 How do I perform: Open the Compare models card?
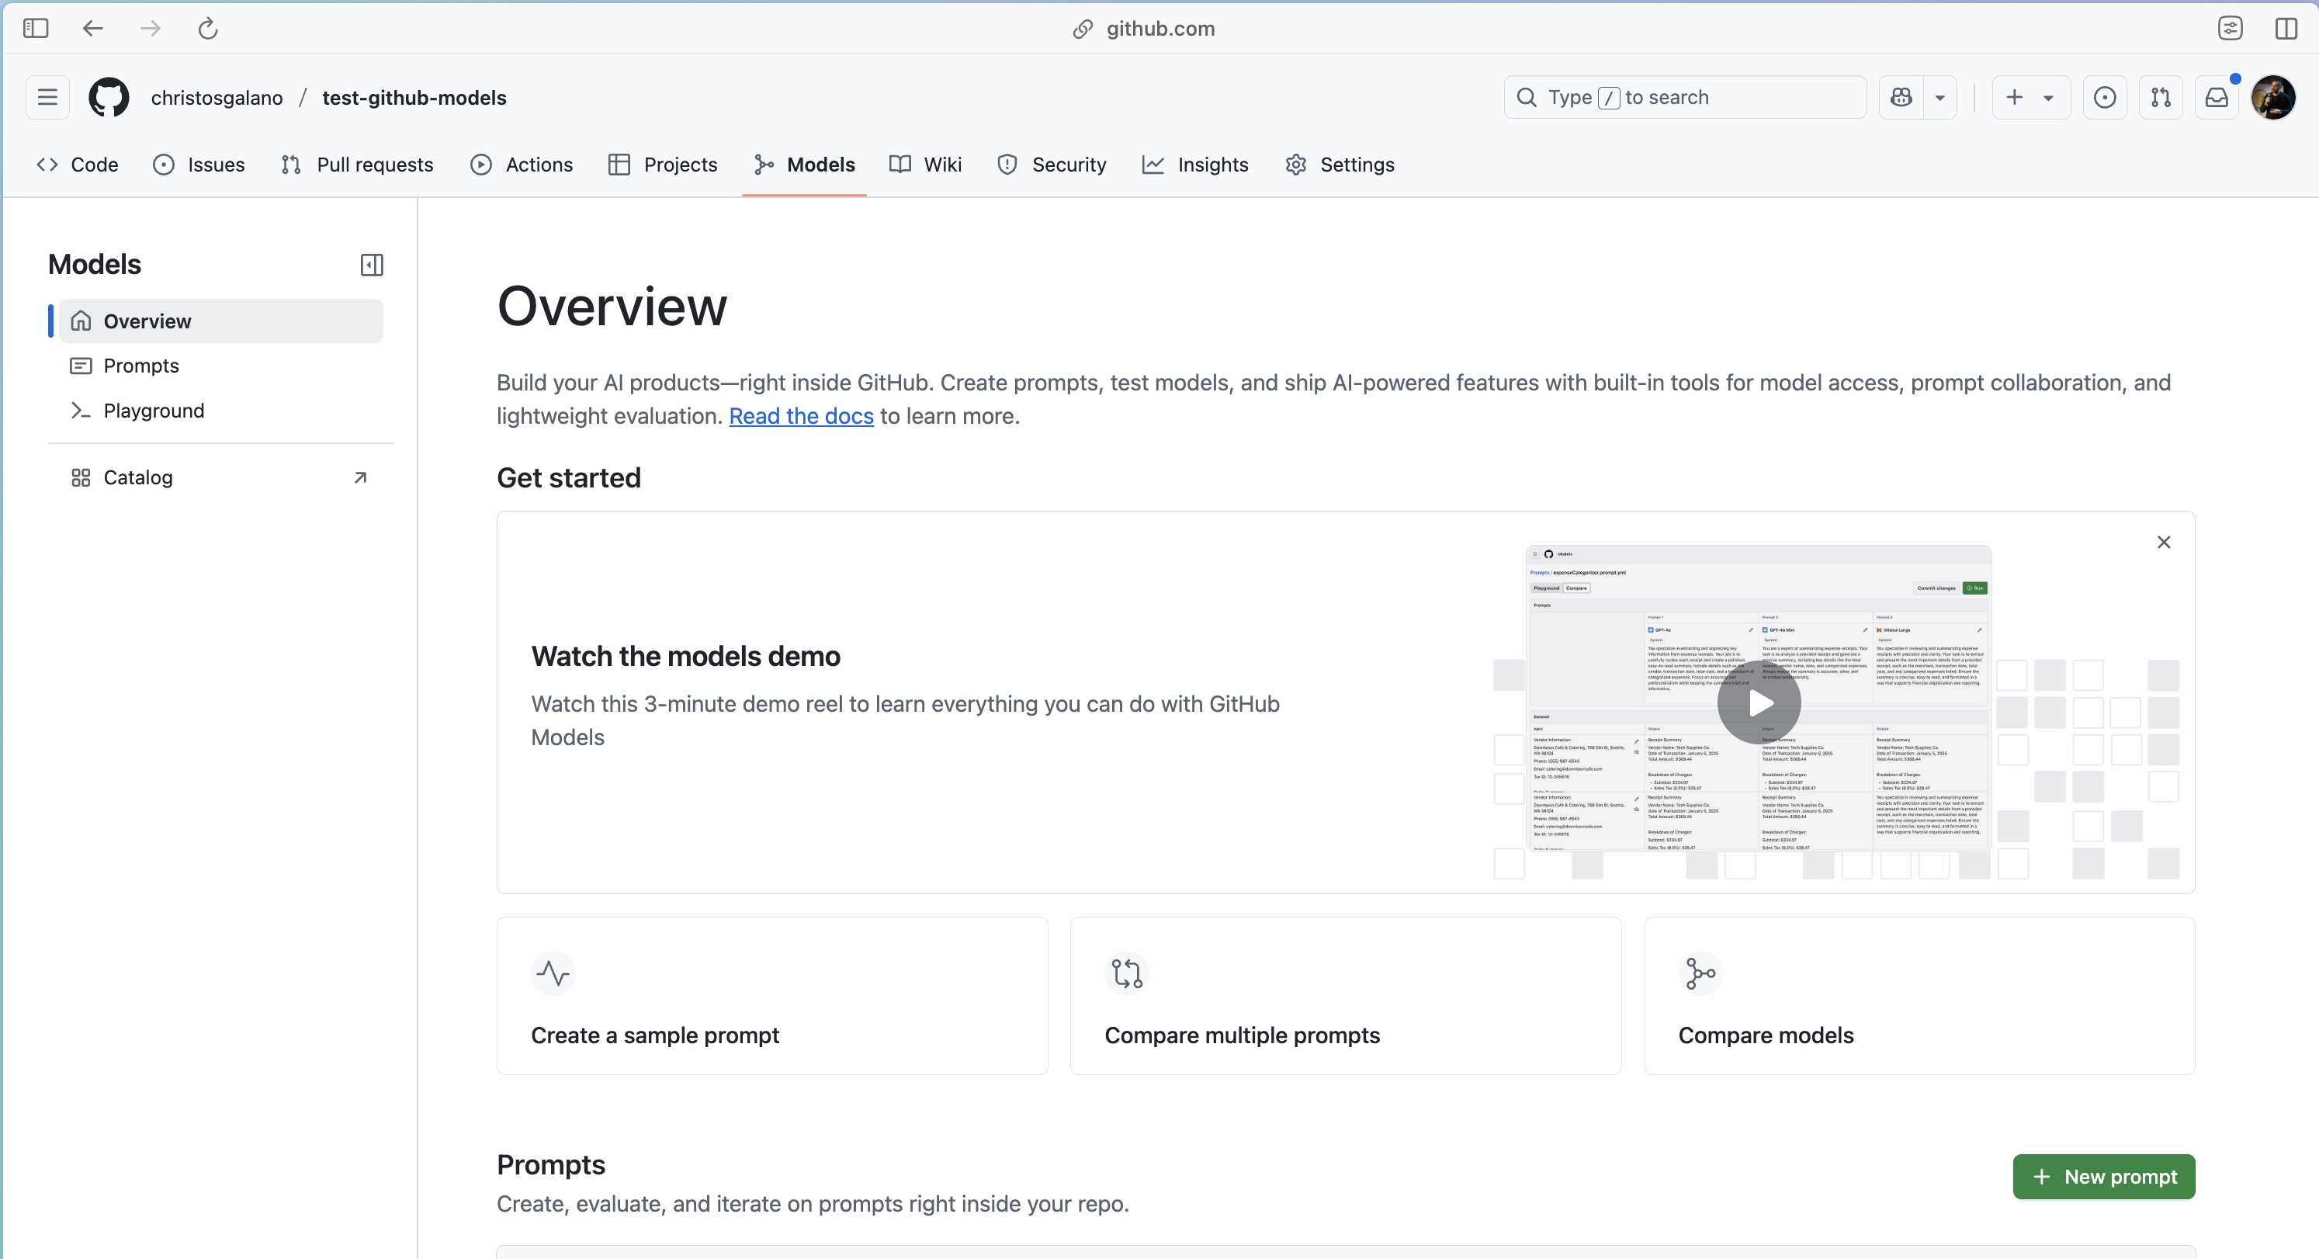1919,996
